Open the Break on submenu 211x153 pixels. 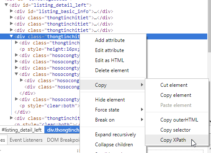[x=113, y=120]
